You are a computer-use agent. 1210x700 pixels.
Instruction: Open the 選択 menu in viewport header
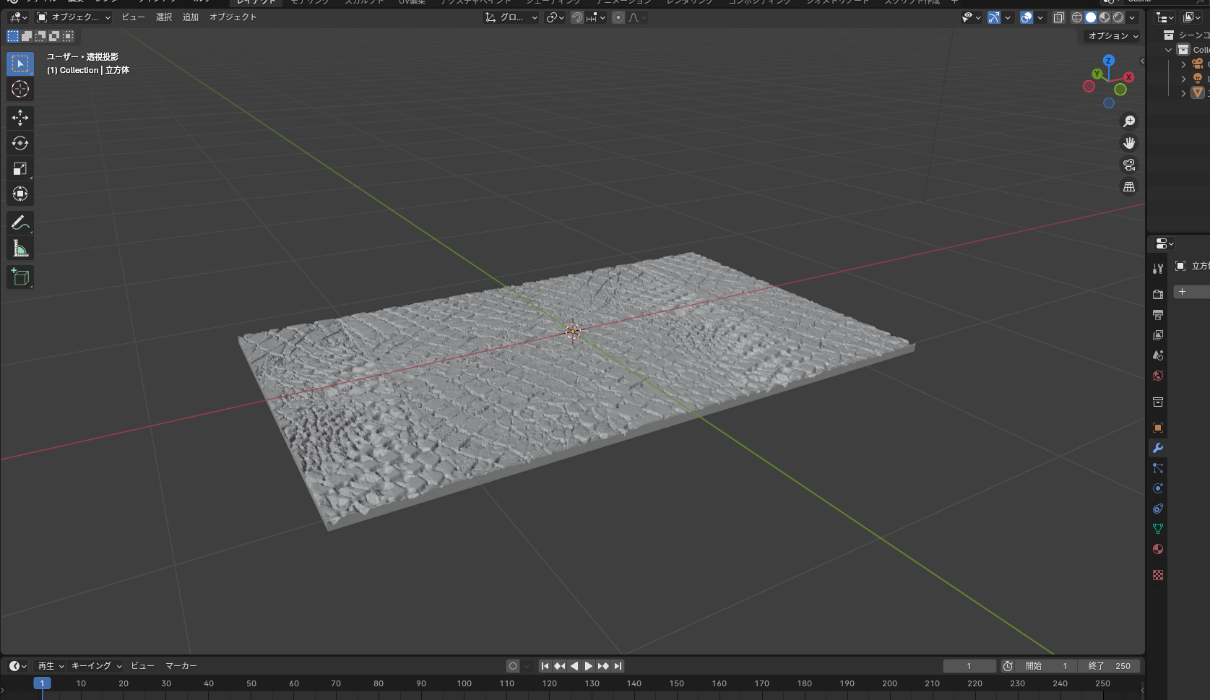(164, 17)
